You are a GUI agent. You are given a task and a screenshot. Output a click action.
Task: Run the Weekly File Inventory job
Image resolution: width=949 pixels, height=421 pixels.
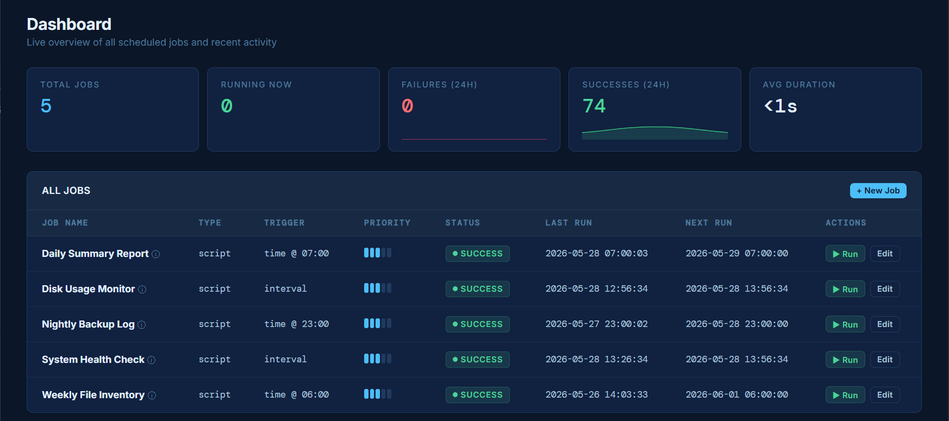click(845, 395)
